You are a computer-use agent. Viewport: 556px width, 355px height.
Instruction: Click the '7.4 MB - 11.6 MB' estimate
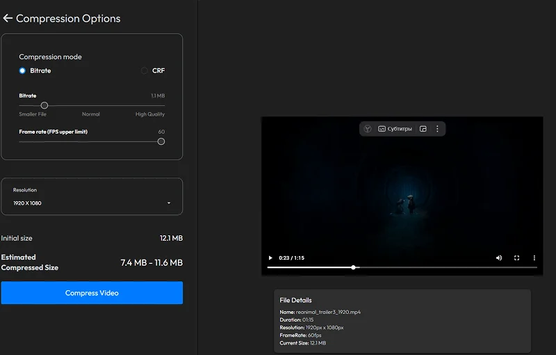152,262
